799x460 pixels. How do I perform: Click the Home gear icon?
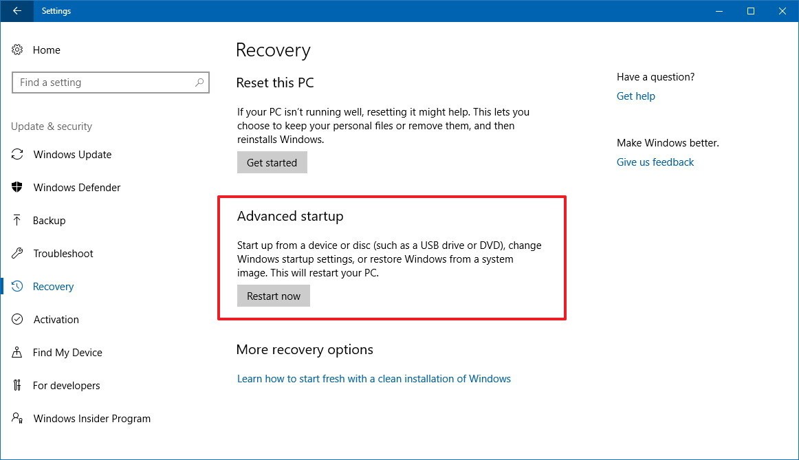tap(17, 50)
